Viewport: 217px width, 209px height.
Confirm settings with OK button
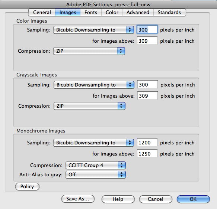[193, 199]
